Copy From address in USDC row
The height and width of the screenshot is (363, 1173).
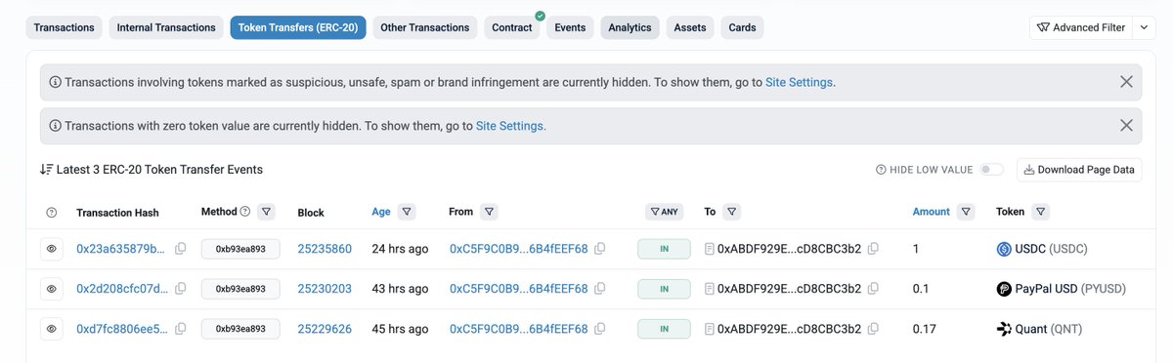pos(599,249)
